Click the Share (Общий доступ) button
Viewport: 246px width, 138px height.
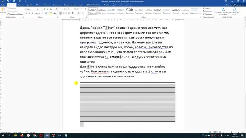tap(238, 5)
